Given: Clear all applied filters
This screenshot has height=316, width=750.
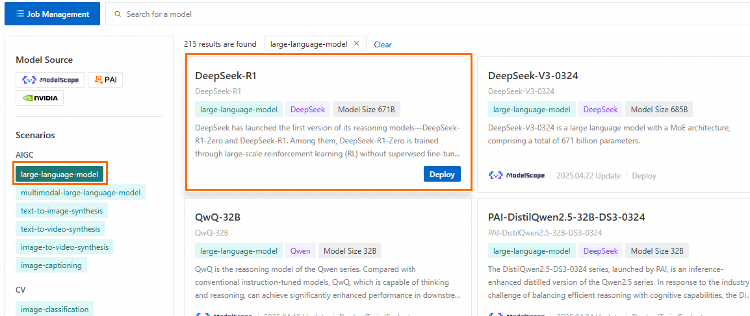Looking at the screenshot, I should click(383, 44).
